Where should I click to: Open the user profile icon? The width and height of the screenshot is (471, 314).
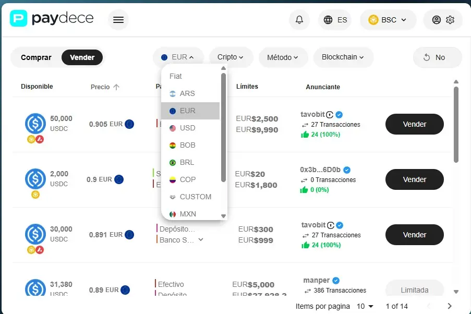[x=436, y=20]
